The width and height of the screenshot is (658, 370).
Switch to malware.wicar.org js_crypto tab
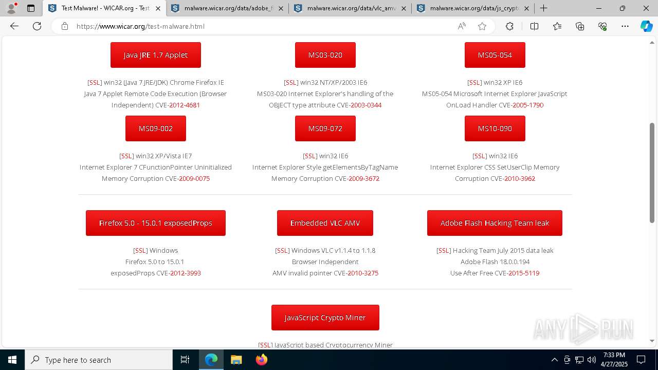(473, 8)
